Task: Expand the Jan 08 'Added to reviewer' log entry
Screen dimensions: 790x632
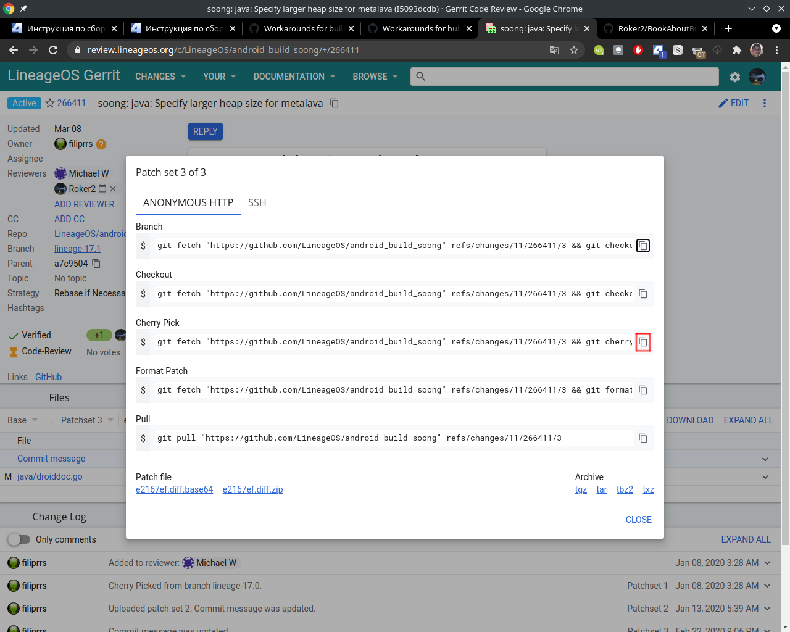Action: click(767, 563)
